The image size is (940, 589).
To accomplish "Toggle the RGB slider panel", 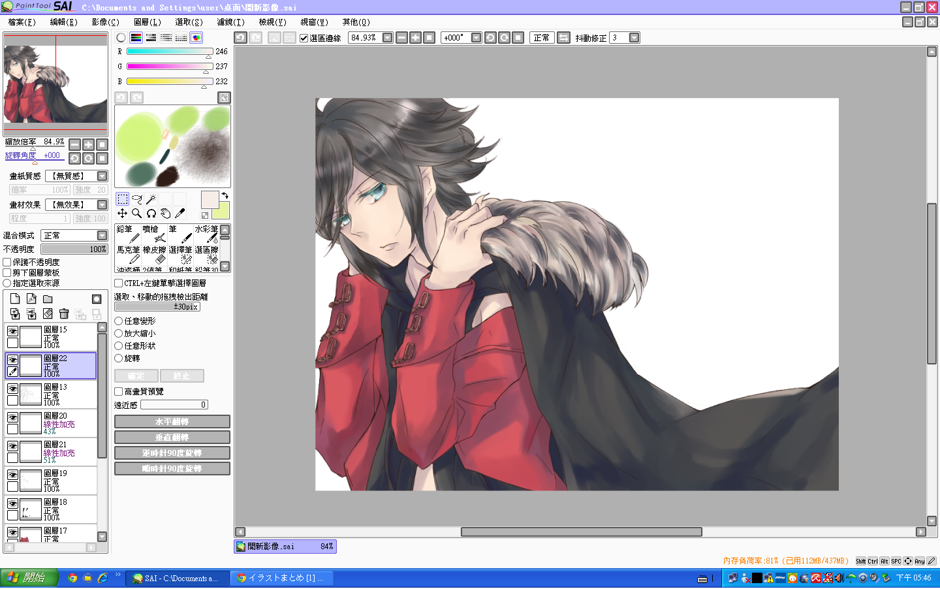I will pyautogui.click(x=136, y=38).
